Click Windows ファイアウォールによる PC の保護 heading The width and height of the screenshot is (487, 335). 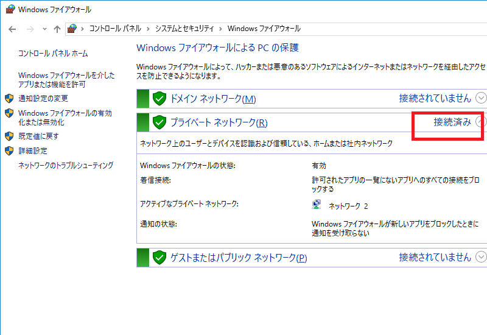pos(217,48)
